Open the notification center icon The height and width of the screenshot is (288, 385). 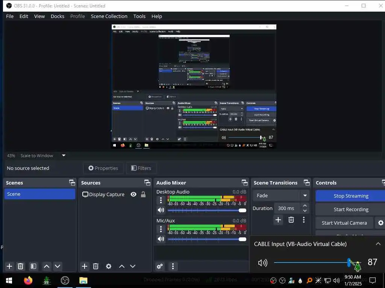tap(373, 280)
